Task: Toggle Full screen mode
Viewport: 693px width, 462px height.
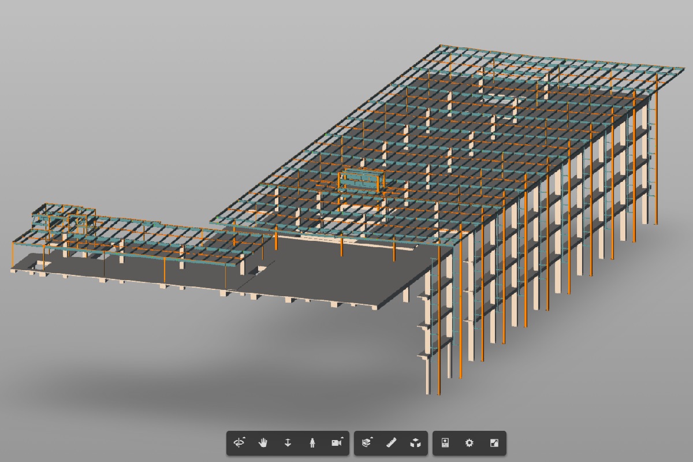Action: click(494, 443)
